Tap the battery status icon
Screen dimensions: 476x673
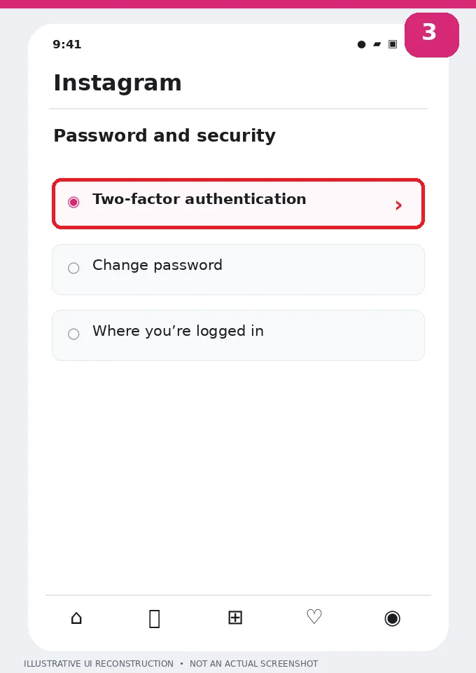(393, 44)
